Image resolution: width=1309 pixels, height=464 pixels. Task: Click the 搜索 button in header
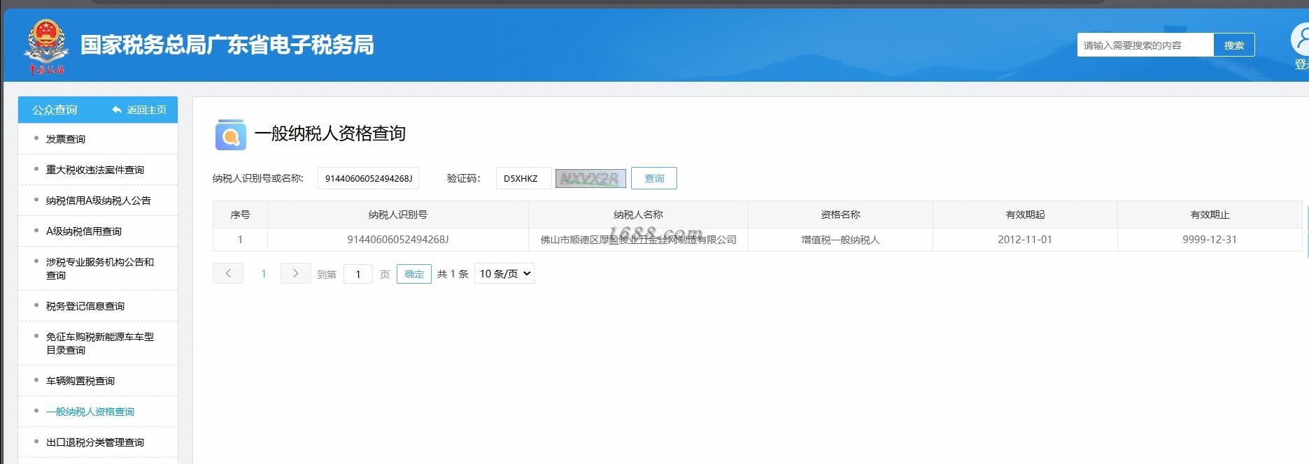click(x=1234, y=45)
